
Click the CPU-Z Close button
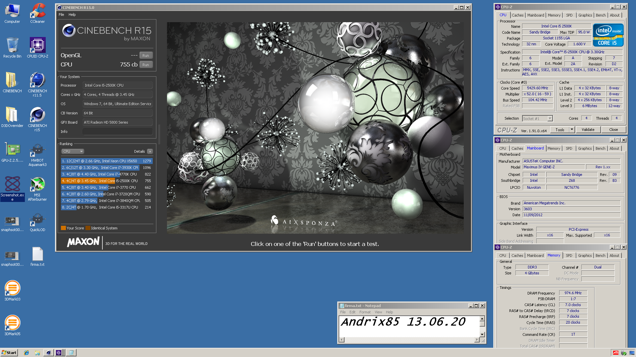click(613, 130)
